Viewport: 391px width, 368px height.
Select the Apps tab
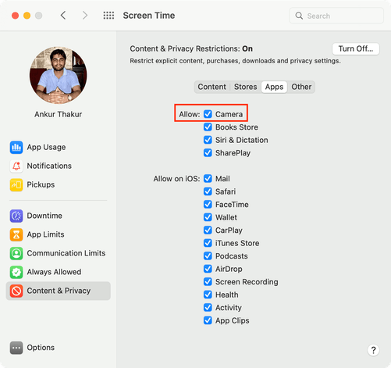pyautogui.click(x=274, y=87)
